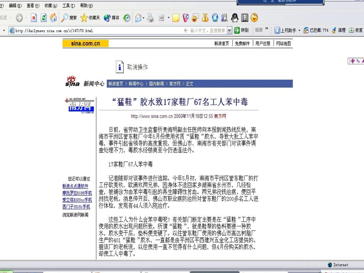Viewport: 364px width, 273px height.
Task: Print the page with printer icon
Action: pos(151,18)
